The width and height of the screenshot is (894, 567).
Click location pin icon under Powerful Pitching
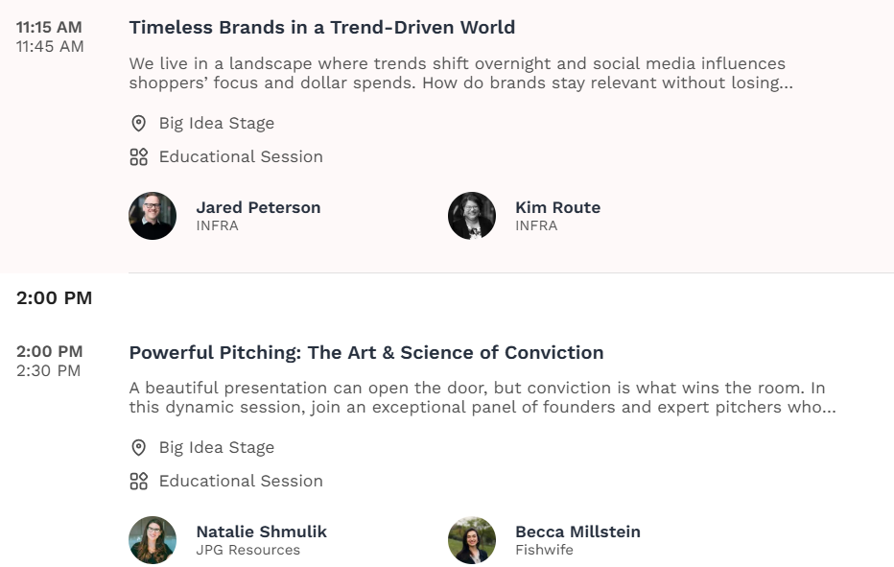tap(138, 448)
